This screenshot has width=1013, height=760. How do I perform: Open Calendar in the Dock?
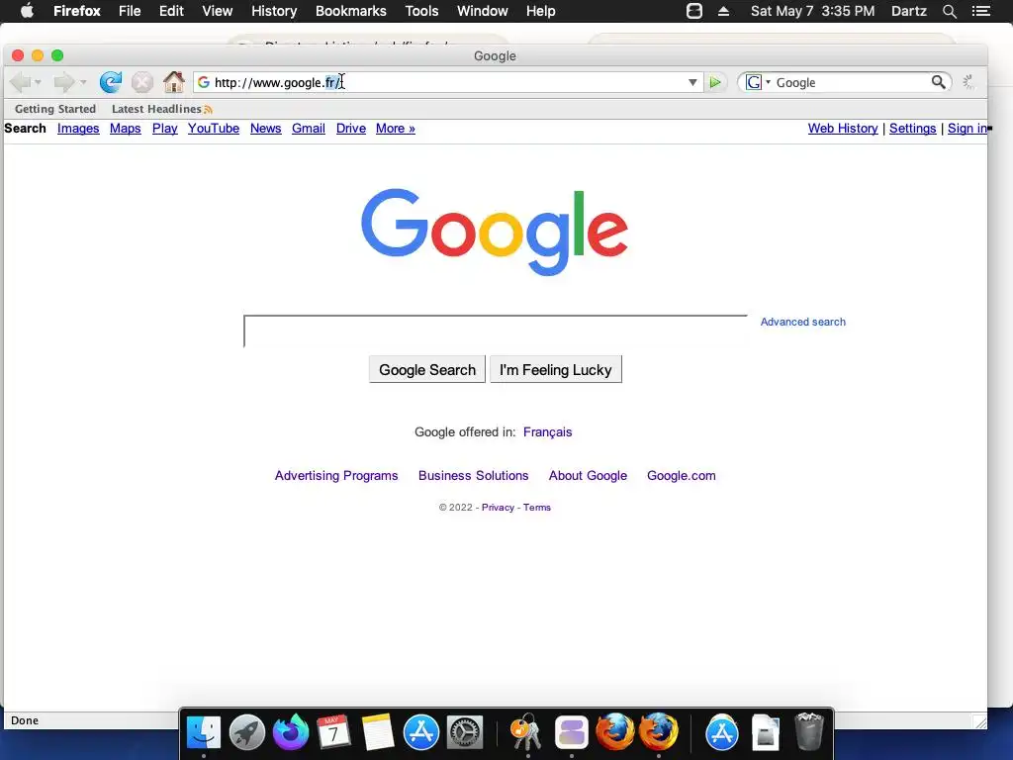(333, 732)
